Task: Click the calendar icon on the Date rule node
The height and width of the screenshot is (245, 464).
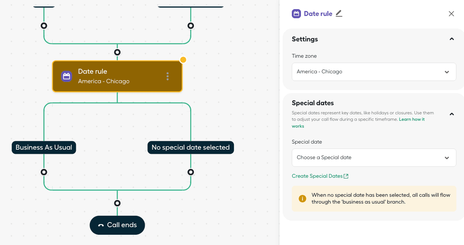Action: pyautogui.click(x=67, y=76)
